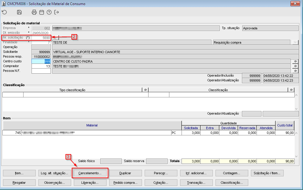303x190 pixels.
Task: Click the Extra column header
Action: (210, 128)
